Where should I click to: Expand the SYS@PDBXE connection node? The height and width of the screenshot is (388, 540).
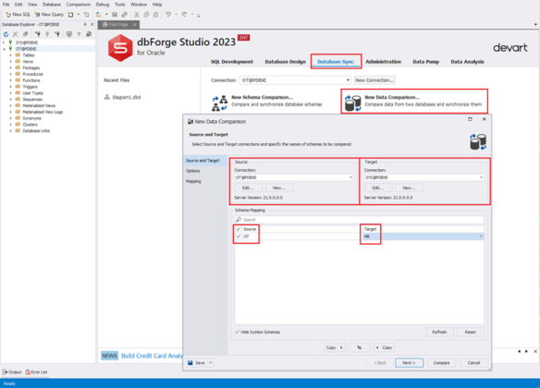point(4,42)
